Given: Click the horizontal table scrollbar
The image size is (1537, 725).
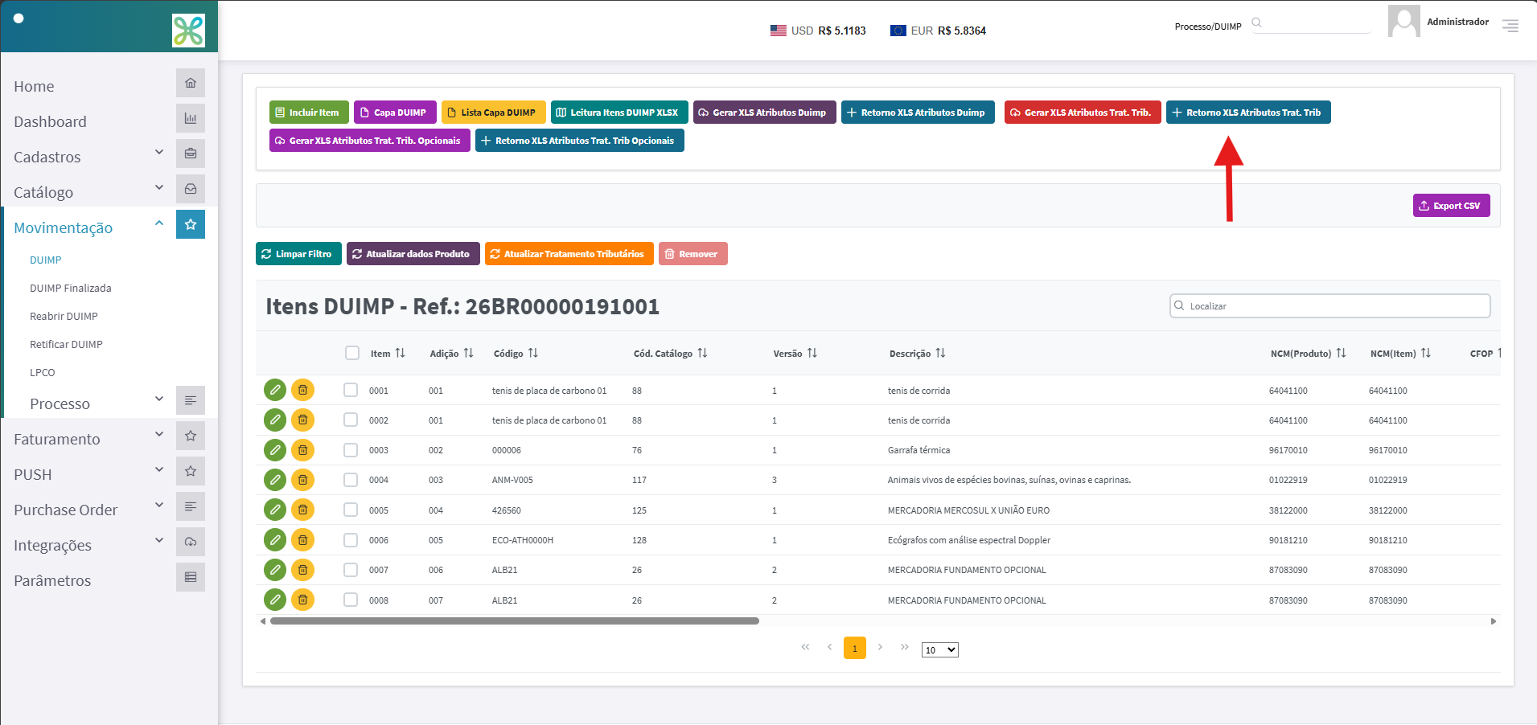Looking at the screenshot, I should point(515,621).
